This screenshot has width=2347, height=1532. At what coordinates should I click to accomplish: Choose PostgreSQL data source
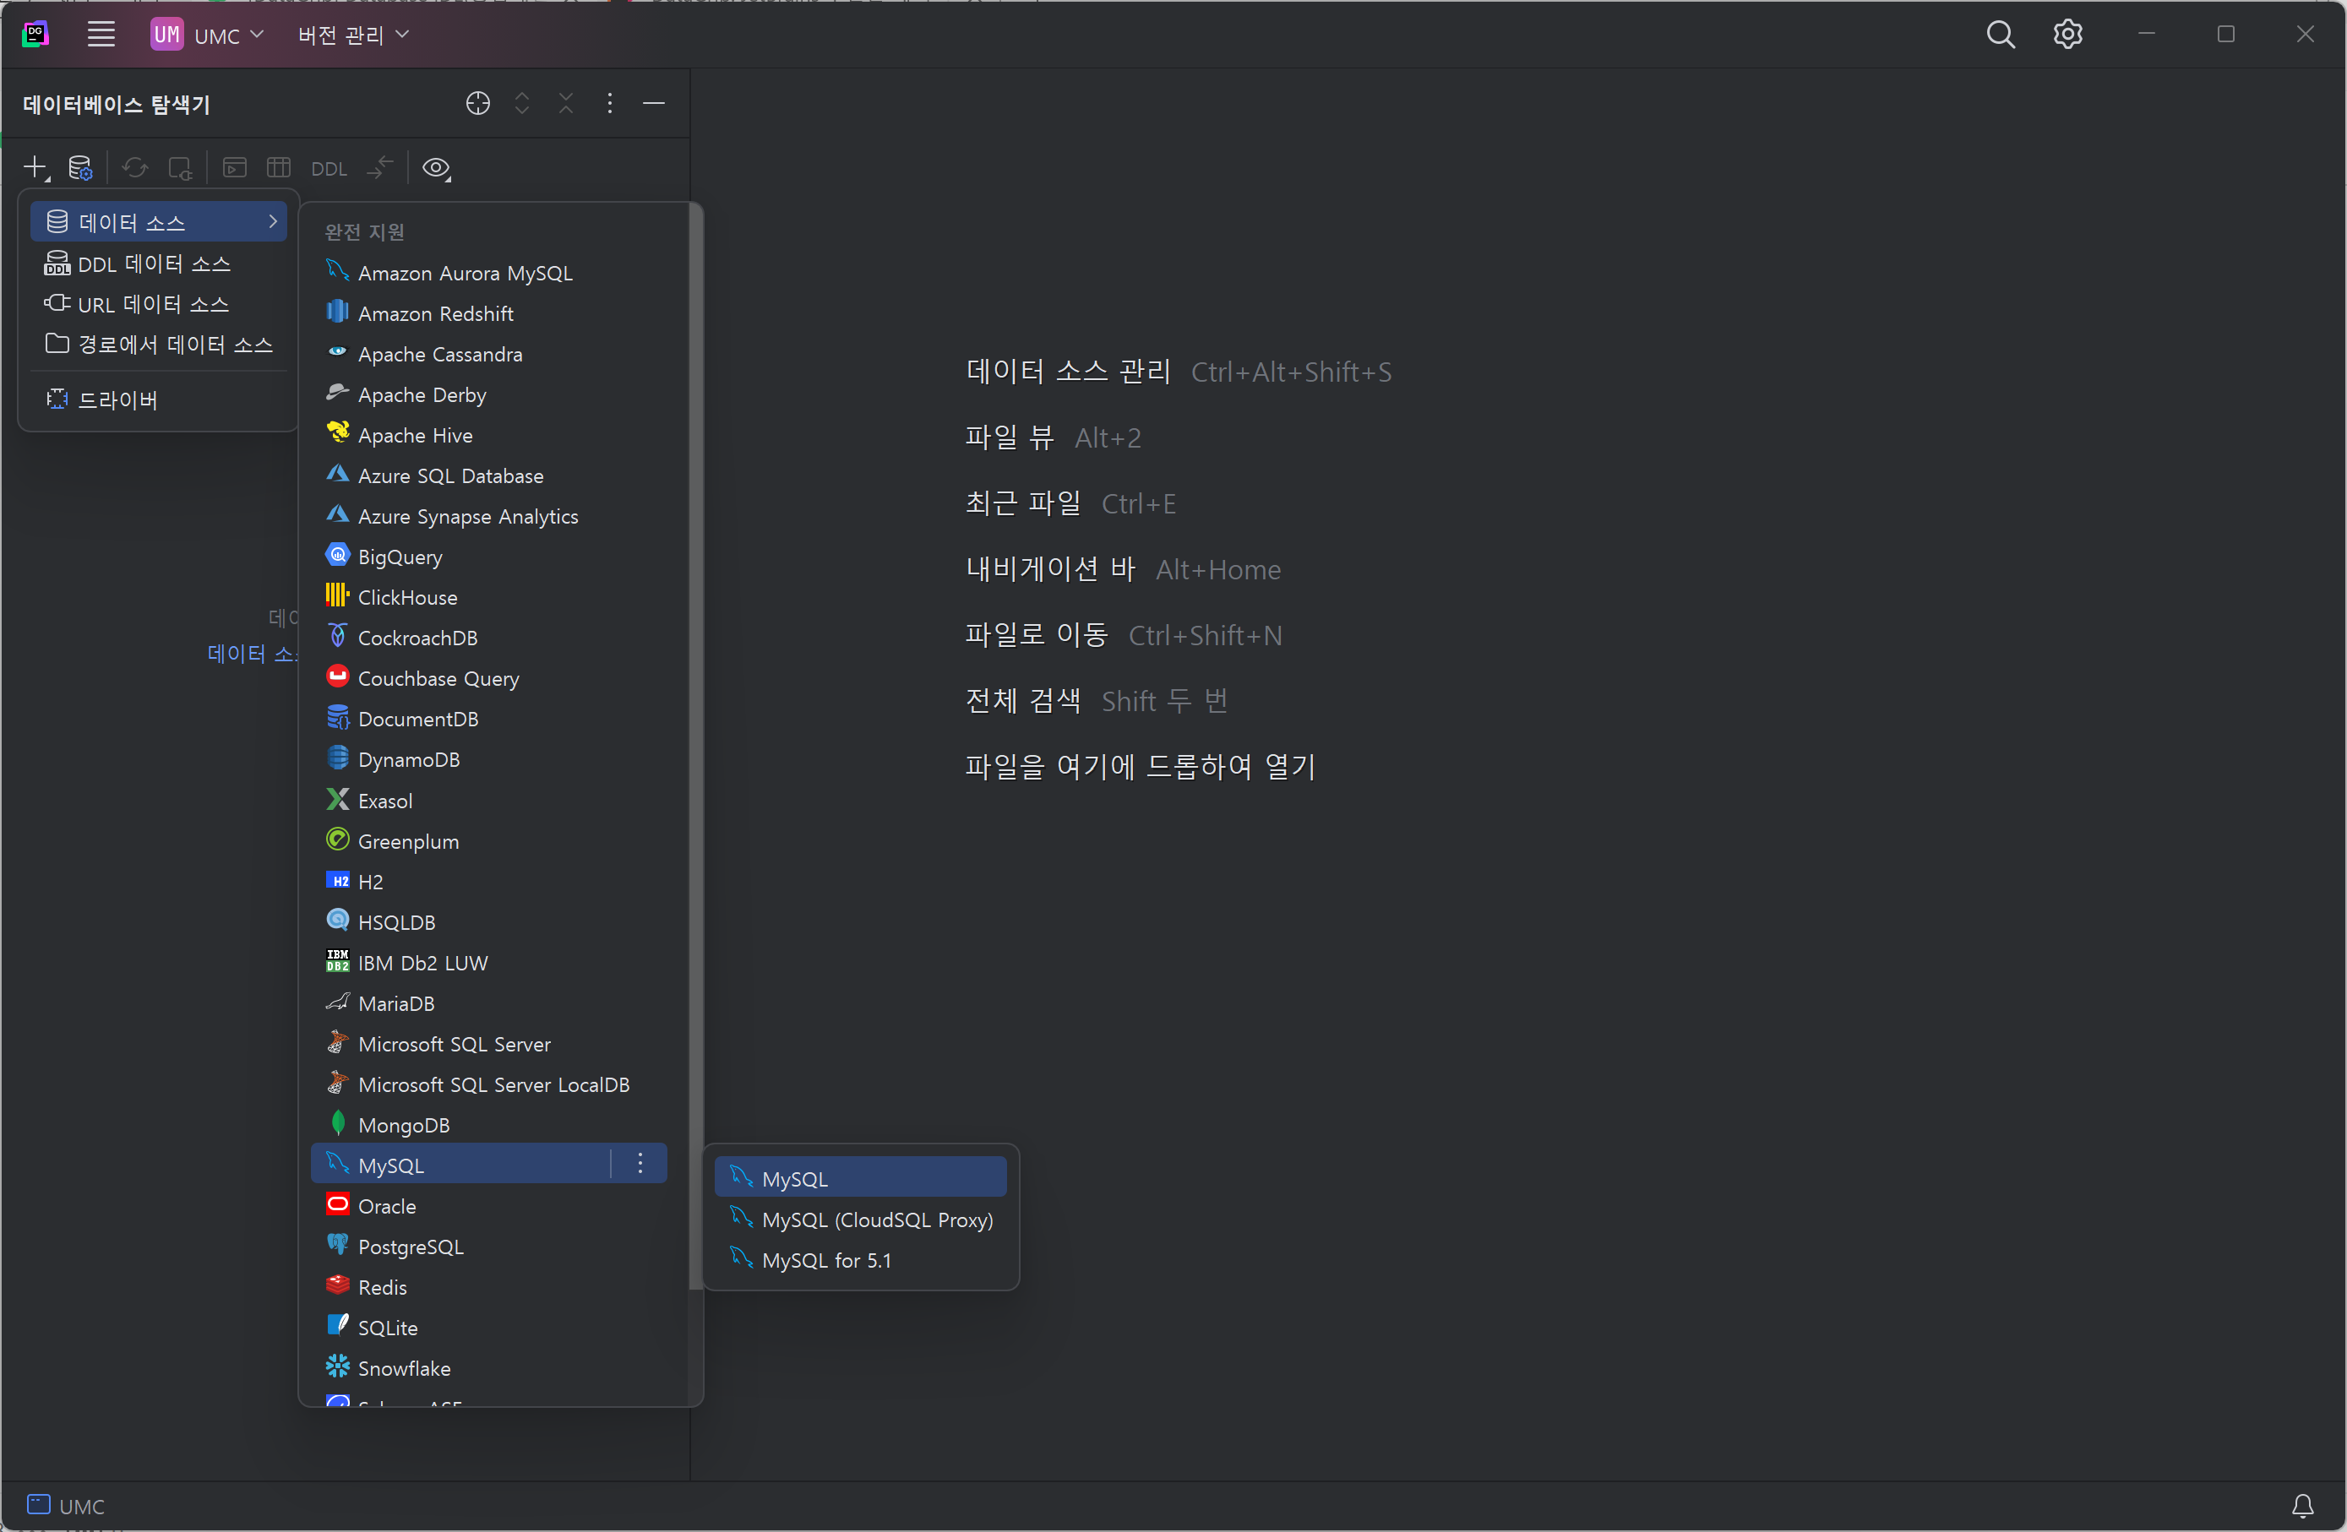point(489,1245)
